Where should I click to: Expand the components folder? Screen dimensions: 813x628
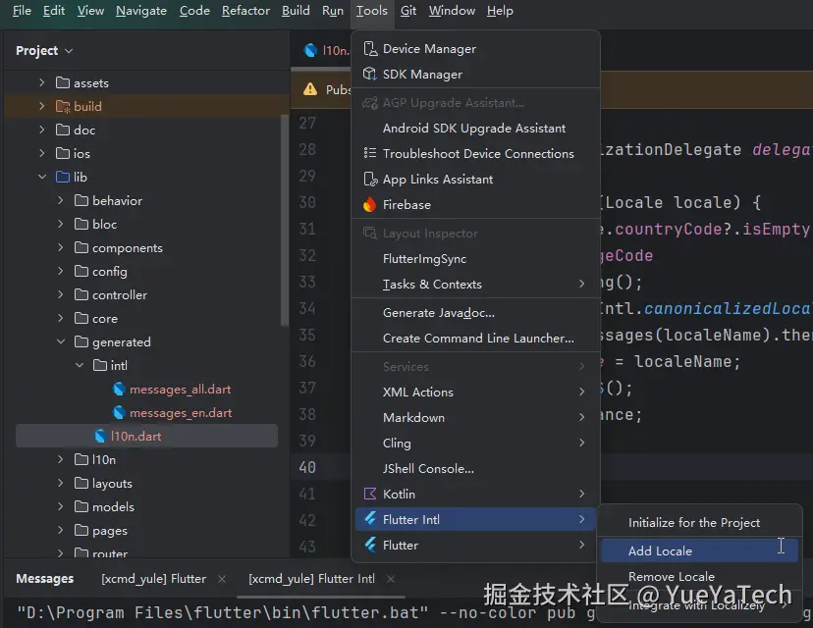(61, 247)
